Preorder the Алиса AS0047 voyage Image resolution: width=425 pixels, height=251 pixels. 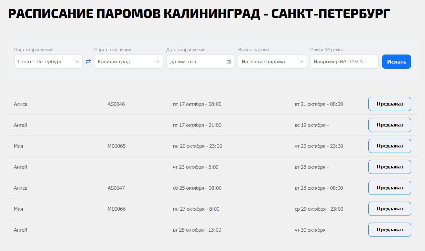point(389,188)
